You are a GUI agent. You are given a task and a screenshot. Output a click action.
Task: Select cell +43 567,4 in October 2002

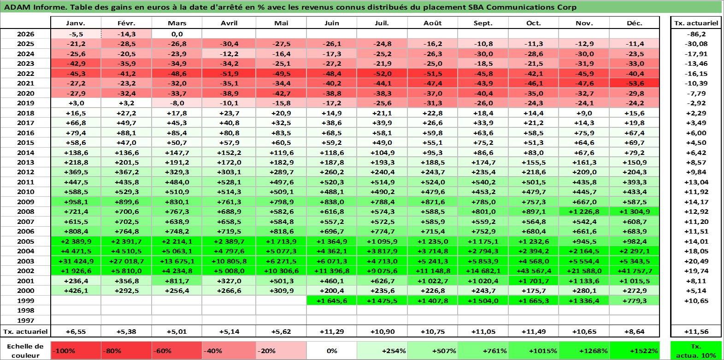533,271
